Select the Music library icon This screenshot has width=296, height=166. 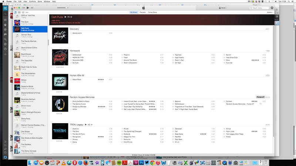coord(16,12)
